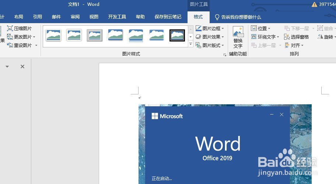Expand the Change Picture (更改图片) dropdown arrow
Screen dimensions: 336x184
point(34,37)
